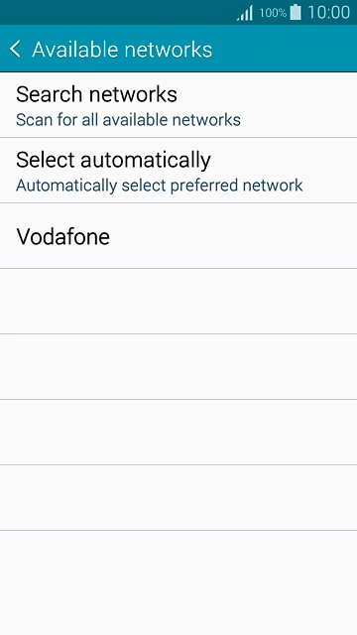Image resolution: width=357 pixels, height=635 pixels.
Task: Tap the battery icon in status bar
Action: tap(296, 12)
